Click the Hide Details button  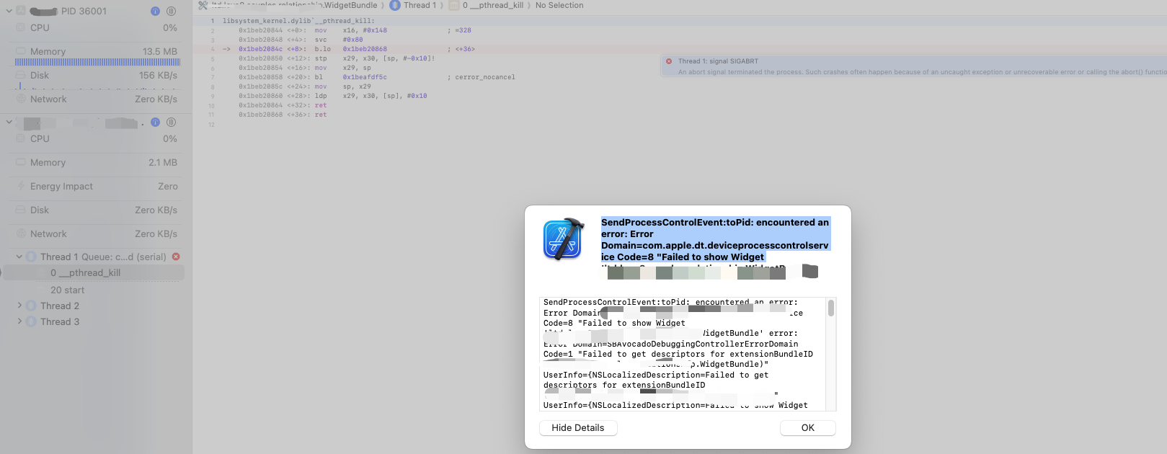pyautogui.click(x=578, y=428)
